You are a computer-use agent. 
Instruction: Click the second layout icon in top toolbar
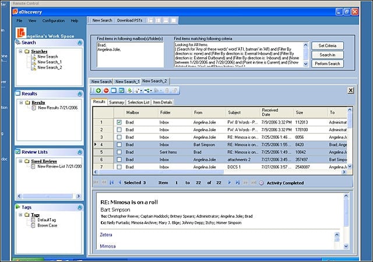click(158, 21)
